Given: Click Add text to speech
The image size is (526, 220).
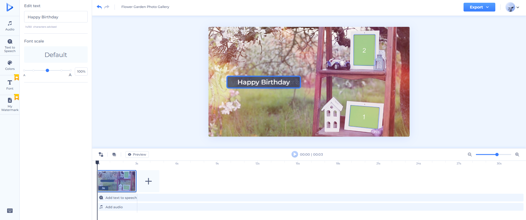Looking at the screenshot, I should [x=121, y=198].
